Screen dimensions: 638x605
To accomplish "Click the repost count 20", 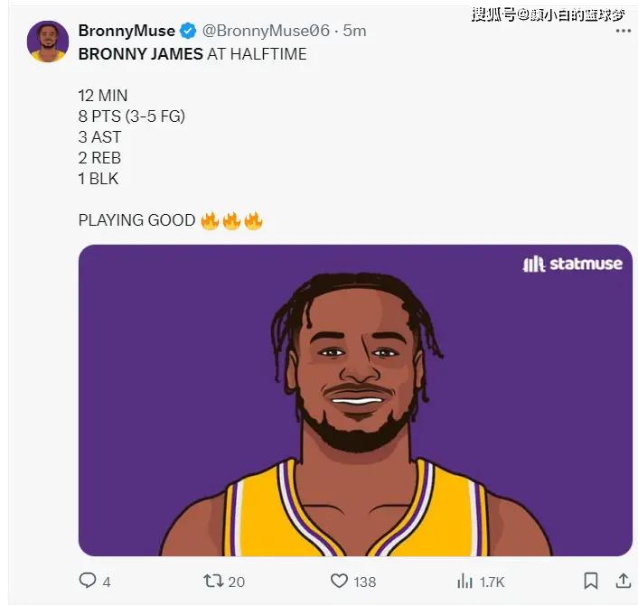I will (x=236, y=582).
